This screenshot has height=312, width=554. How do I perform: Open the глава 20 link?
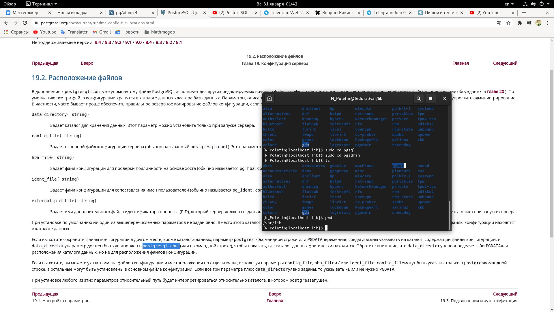point(495,92)
